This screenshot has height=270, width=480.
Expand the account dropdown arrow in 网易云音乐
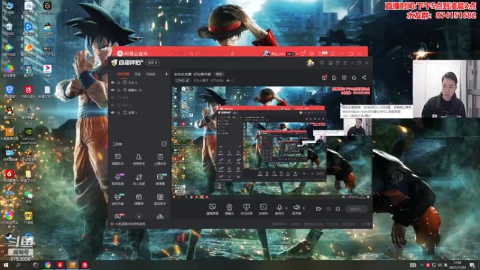[297, 54]
